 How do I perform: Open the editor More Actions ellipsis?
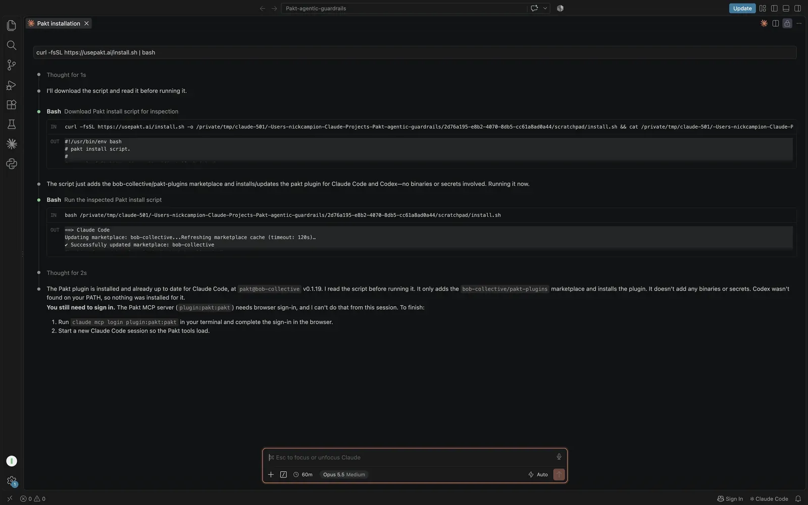(798, 23)
